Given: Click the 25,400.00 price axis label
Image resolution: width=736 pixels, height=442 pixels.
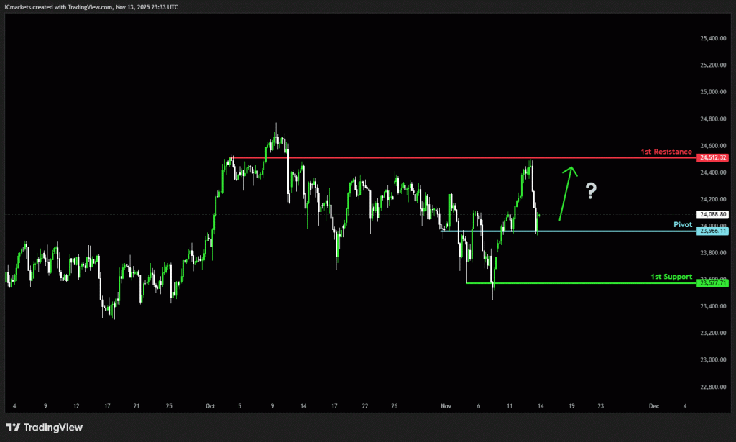Looking at the screenshot, I should pos(712,38).
